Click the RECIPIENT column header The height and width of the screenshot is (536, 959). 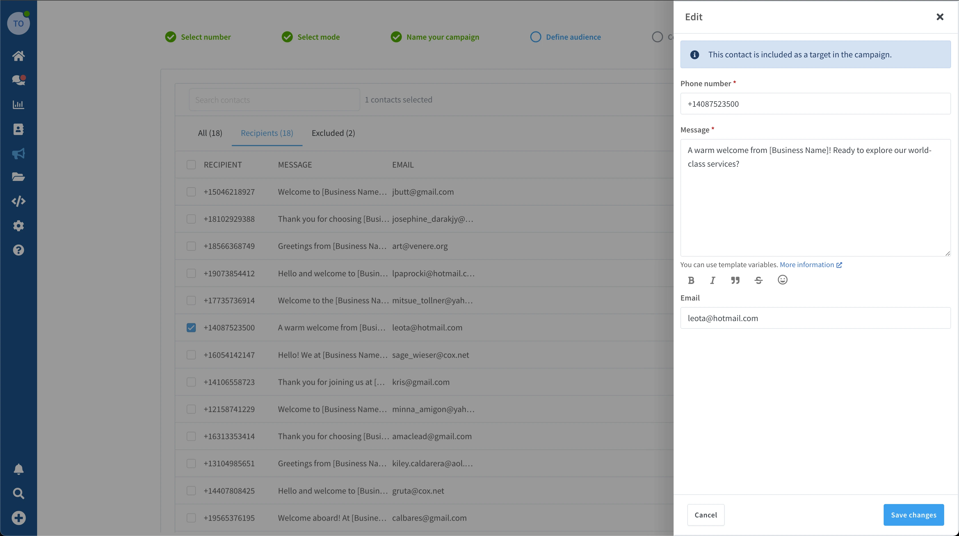[x=223, y=164]
